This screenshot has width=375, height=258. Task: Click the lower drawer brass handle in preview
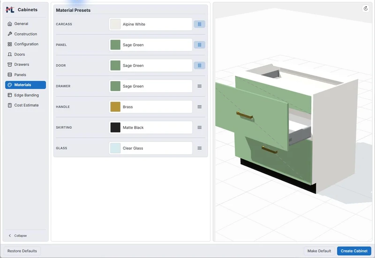click(x=270, y=150)
